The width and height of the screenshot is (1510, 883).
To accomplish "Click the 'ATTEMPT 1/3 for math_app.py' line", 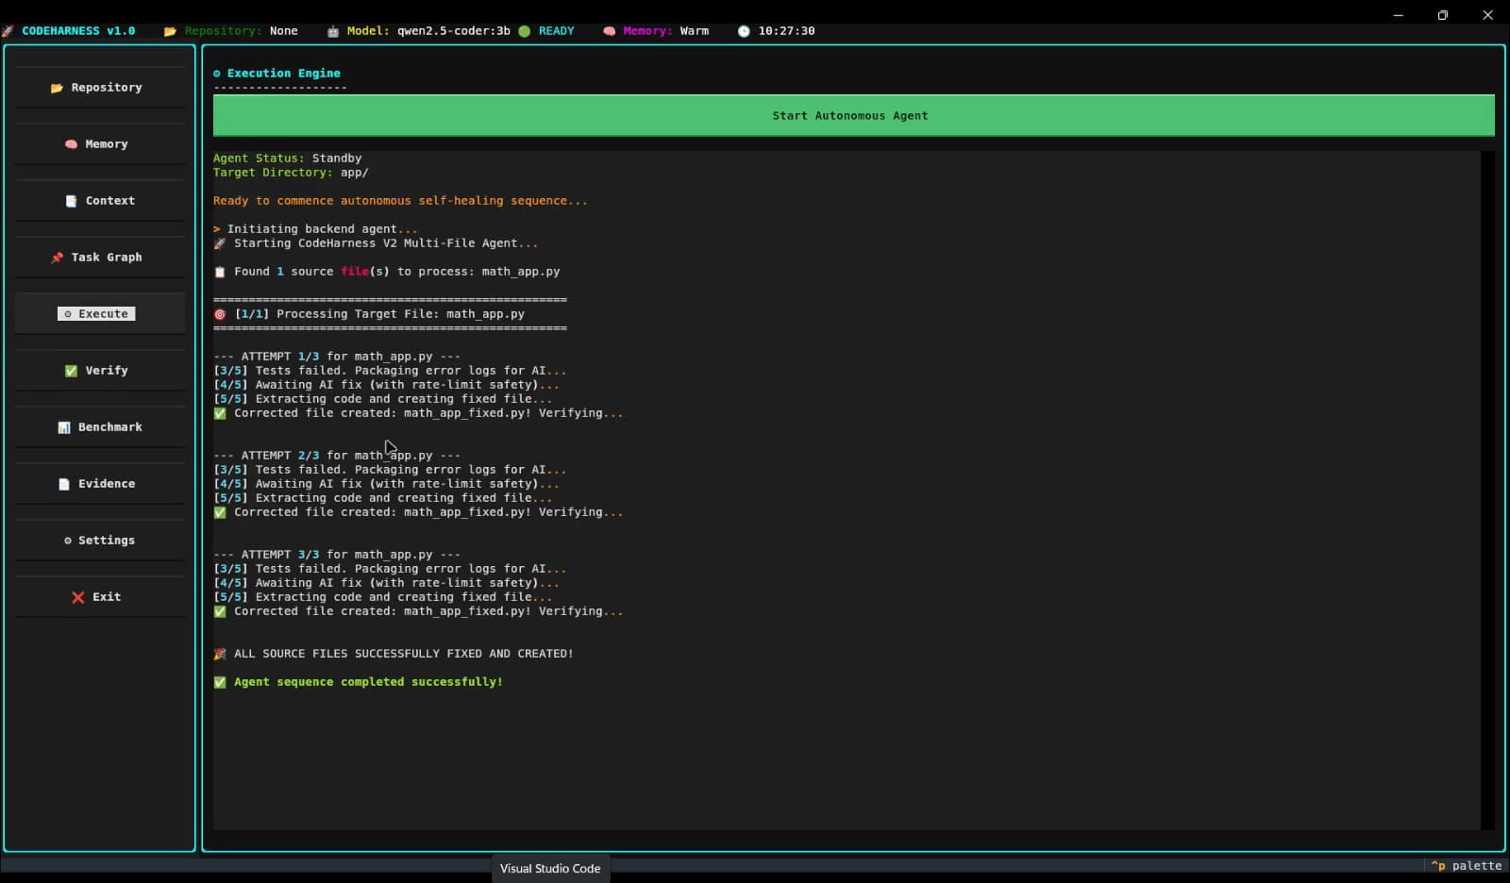I will coord(337,357).
